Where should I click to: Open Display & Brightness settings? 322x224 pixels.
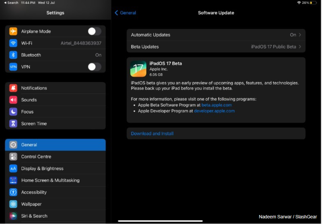(55, 169)
